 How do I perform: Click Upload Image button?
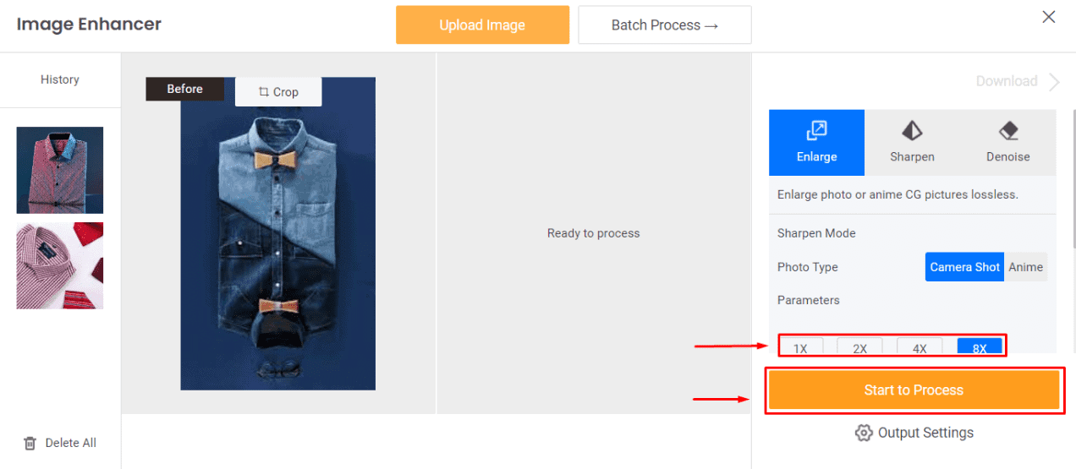click(x=482, y=25)
